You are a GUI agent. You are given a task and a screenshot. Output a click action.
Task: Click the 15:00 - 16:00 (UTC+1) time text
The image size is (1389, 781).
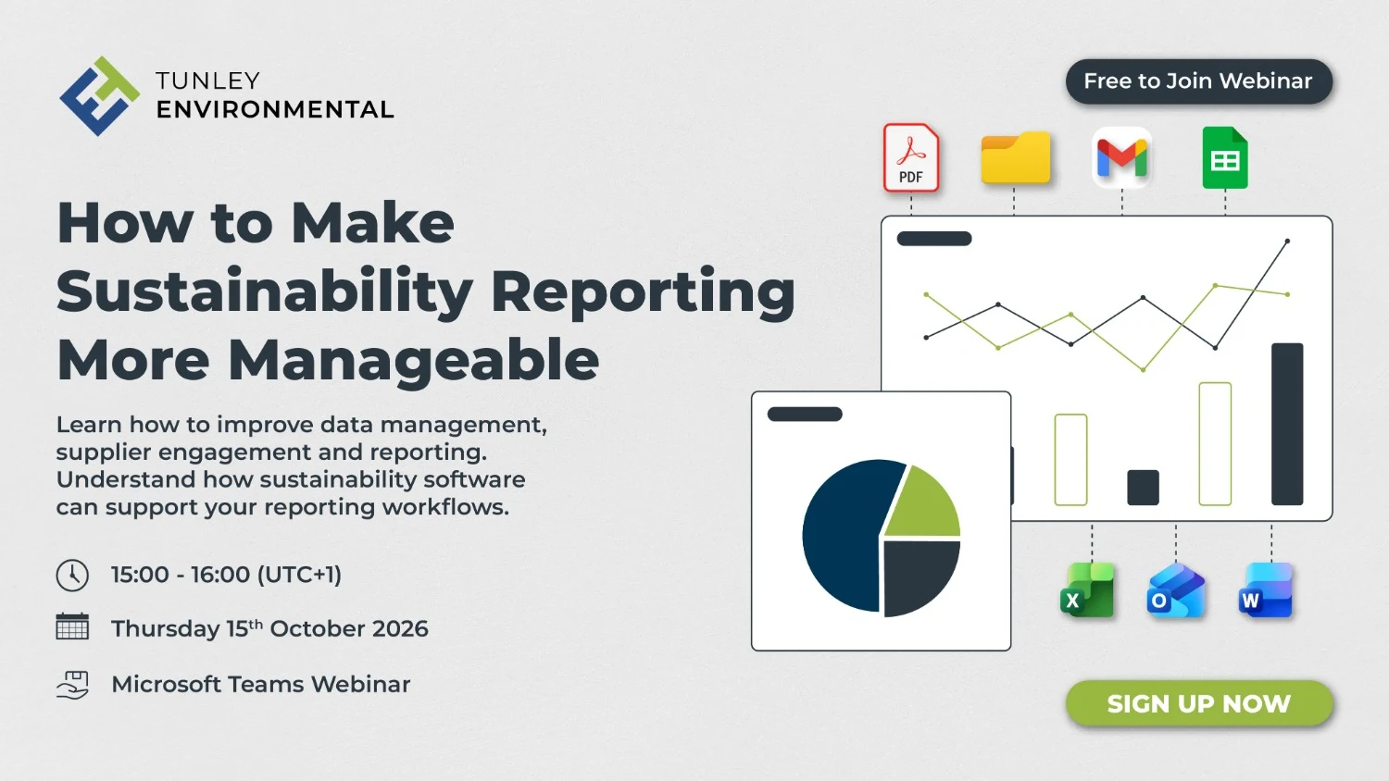coord(226,575)
